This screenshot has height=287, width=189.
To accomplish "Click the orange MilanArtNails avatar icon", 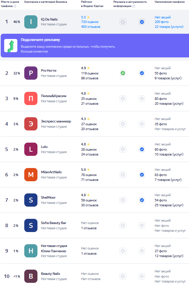I will point(31,175).
